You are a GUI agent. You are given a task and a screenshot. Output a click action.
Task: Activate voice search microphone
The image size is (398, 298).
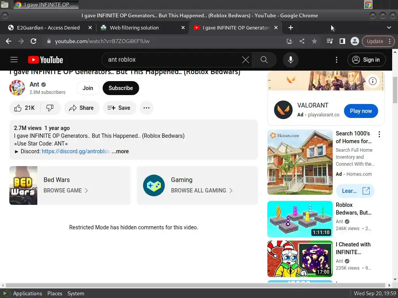291,60
